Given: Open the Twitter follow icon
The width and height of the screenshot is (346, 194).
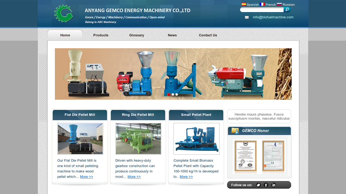Looking at the screenshot, I should pos(258,185).
